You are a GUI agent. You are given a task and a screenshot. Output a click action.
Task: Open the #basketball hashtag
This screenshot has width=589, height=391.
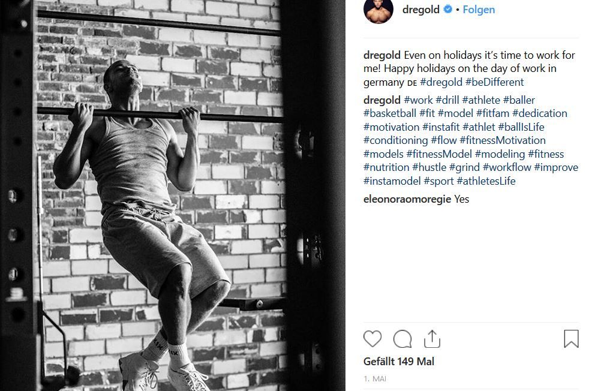(389, 113)
